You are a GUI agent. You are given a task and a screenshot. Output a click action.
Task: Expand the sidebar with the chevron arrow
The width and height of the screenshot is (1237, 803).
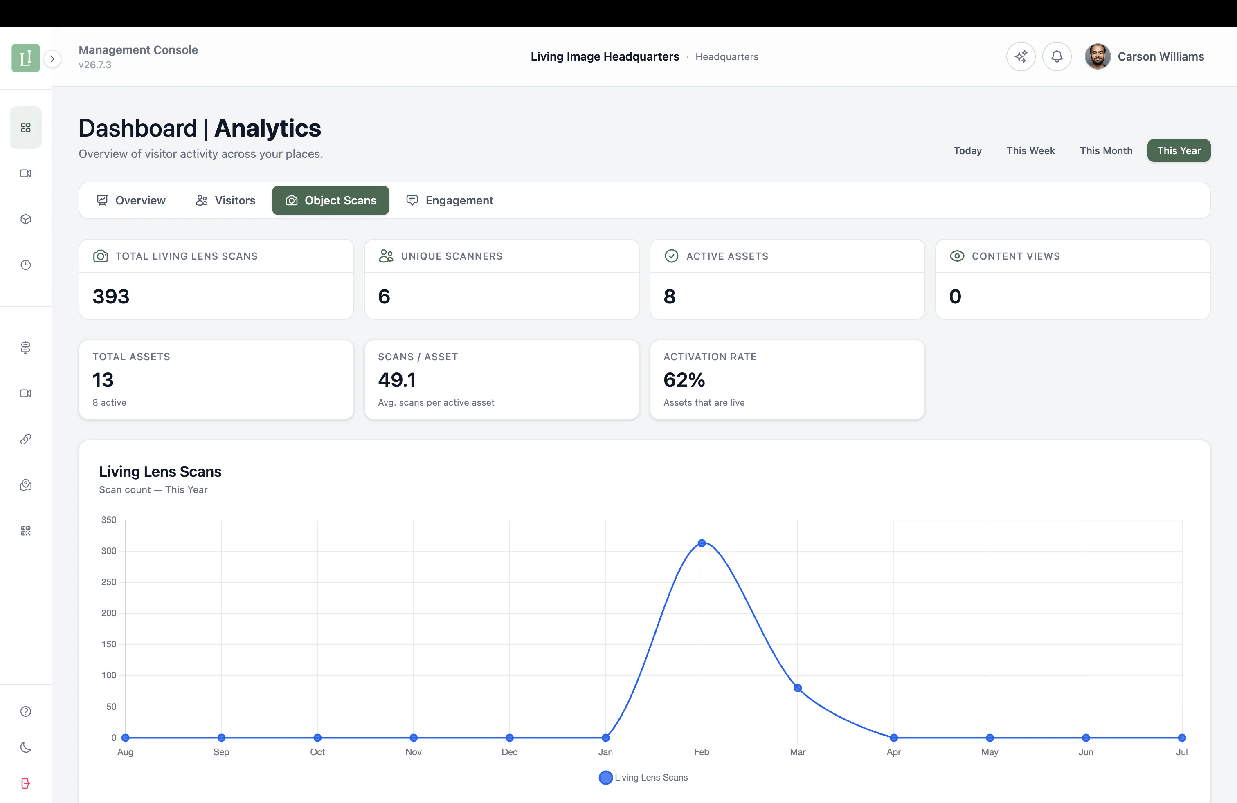(52, 59)
